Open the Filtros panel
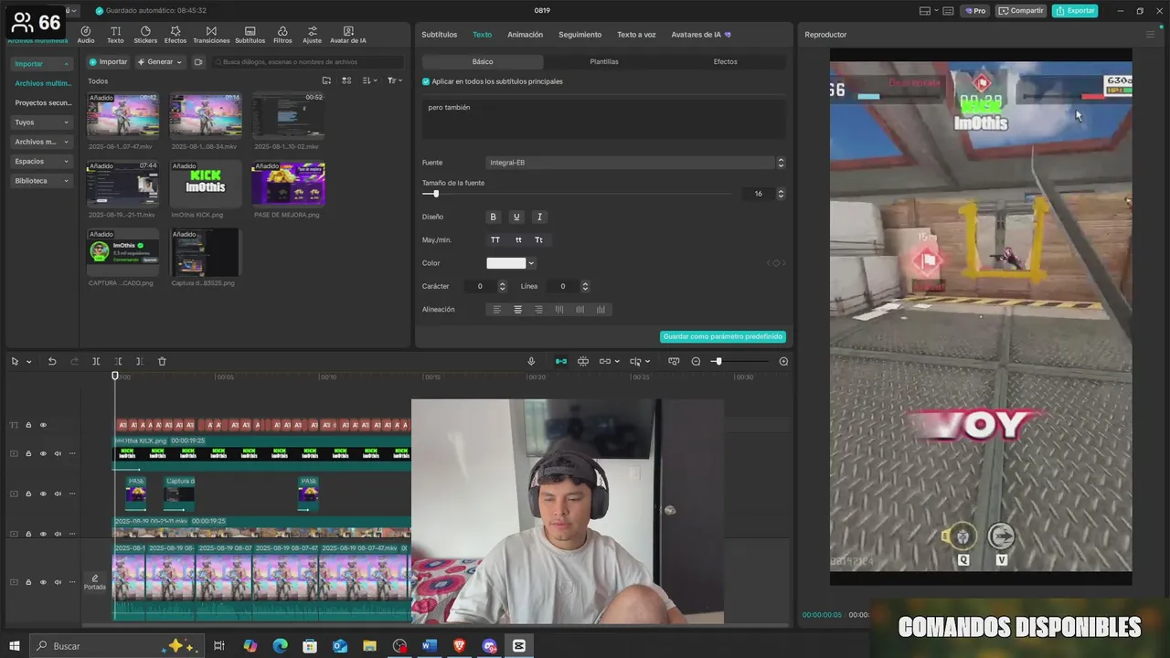The image size is (1170, 658). click(282, 35)
